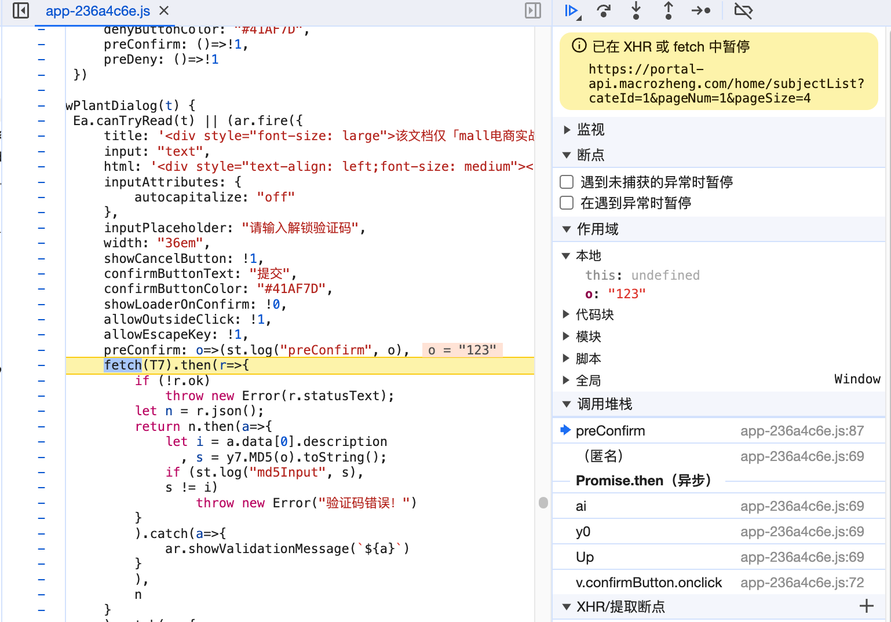Toggle the file navigator sidebar
This screenshot has height=622, width=891.
(21, 11)
